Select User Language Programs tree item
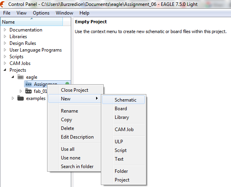Image resolution: width=231 pixels, height=187 pixels. coord(36,50)
